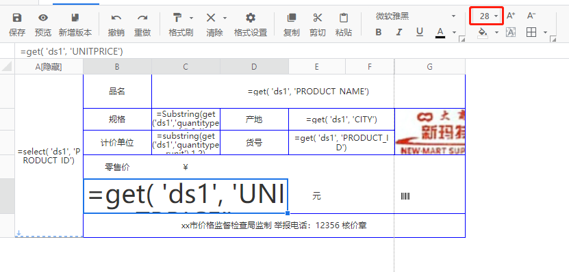Select the =select('ds1','PRODUCT_ID') cell
The width and height of the screenshot is (569, 272).
point(49,156)
